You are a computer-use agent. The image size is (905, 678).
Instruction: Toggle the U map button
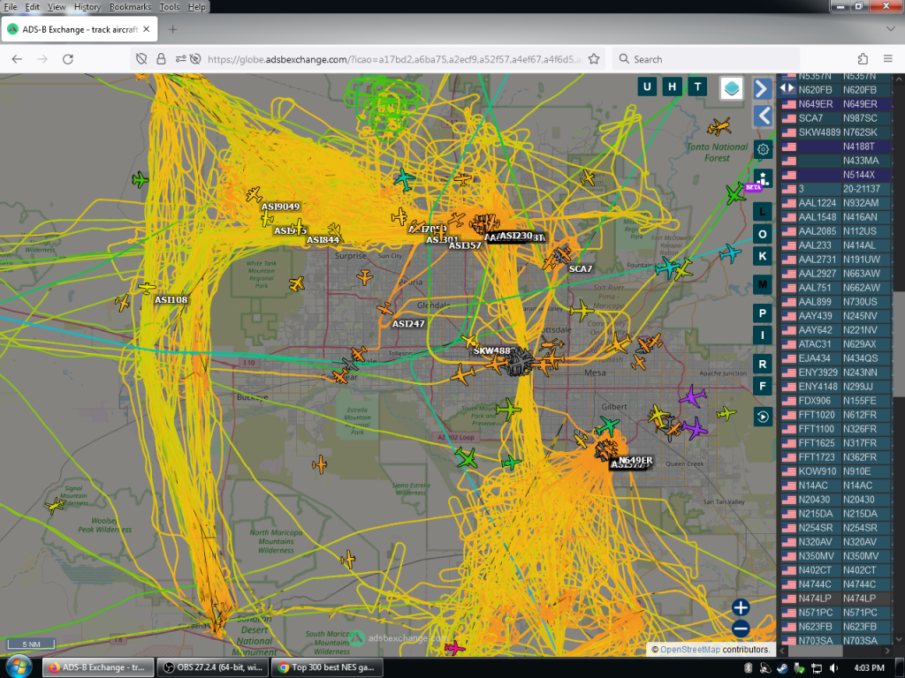(646, 87)
